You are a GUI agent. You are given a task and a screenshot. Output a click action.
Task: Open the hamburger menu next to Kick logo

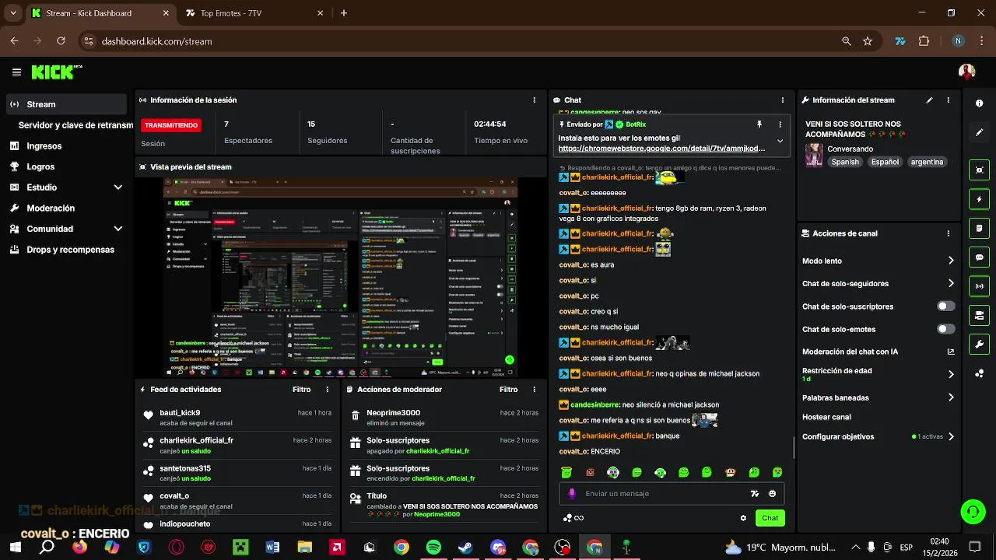16,72
